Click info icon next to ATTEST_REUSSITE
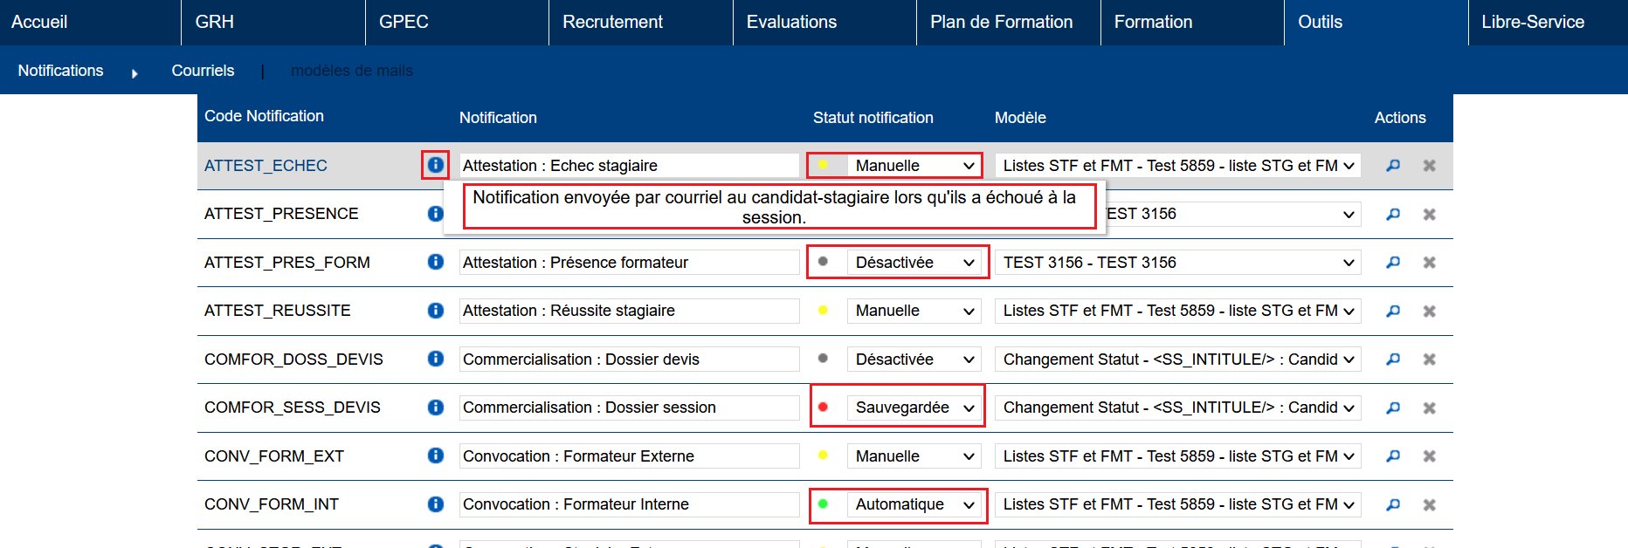 (x=435, y=311)
